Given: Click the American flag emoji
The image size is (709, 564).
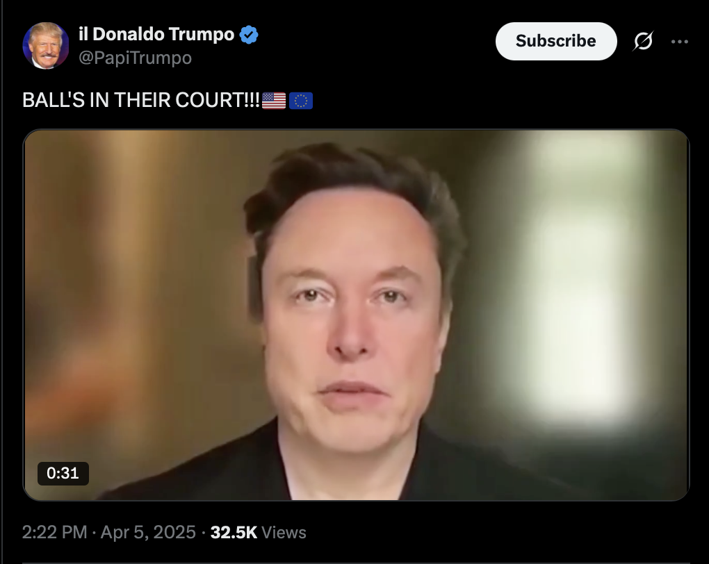Looking at the screenshot, I should (x=274, y=100).
